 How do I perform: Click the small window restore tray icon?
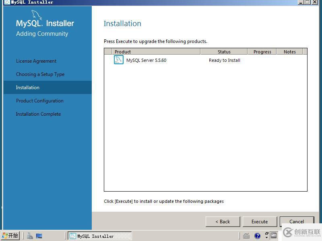[x=267, y=233]
